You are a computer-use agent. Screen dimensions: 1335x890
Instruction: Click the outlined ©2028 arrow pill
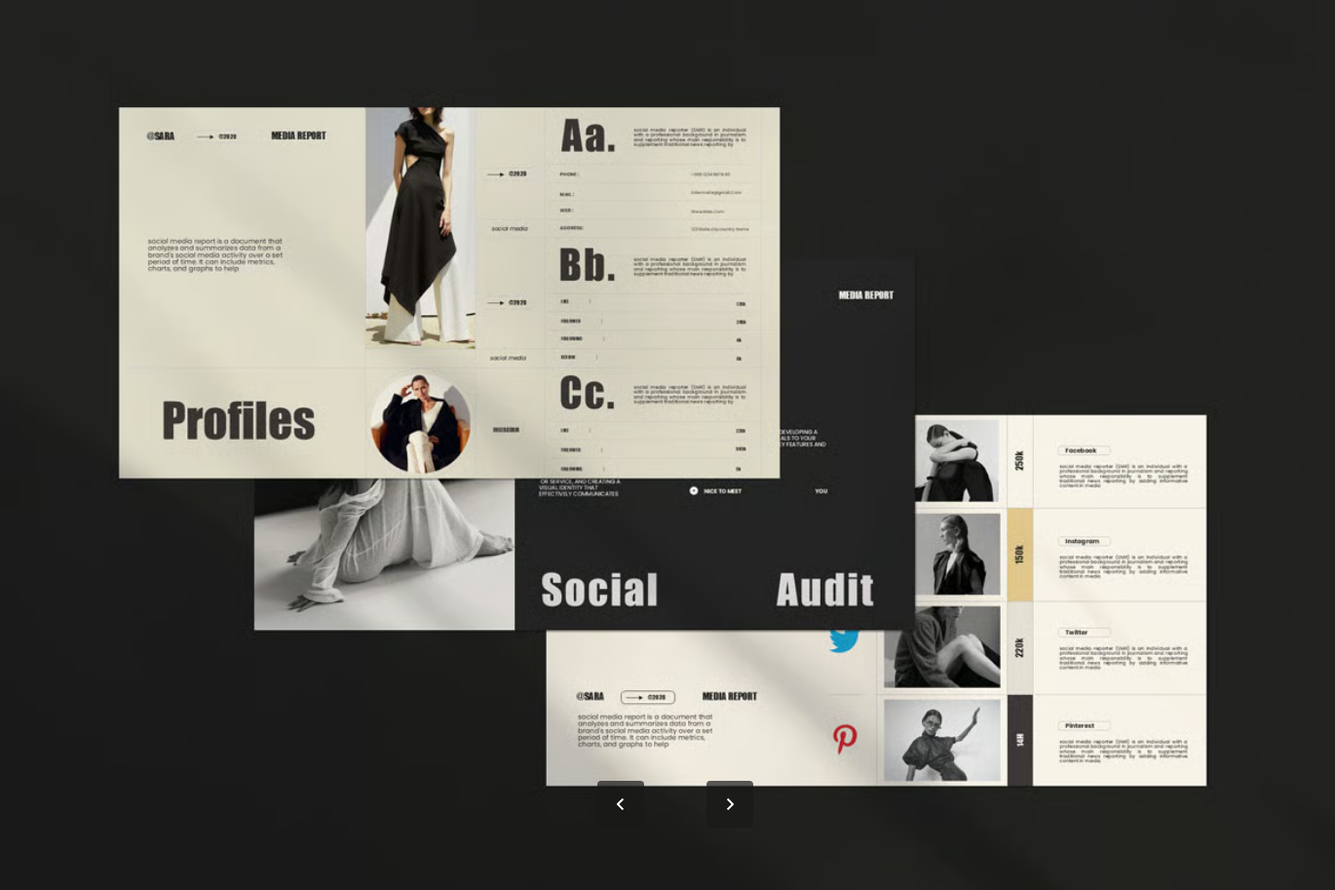(x=648, y=697)
